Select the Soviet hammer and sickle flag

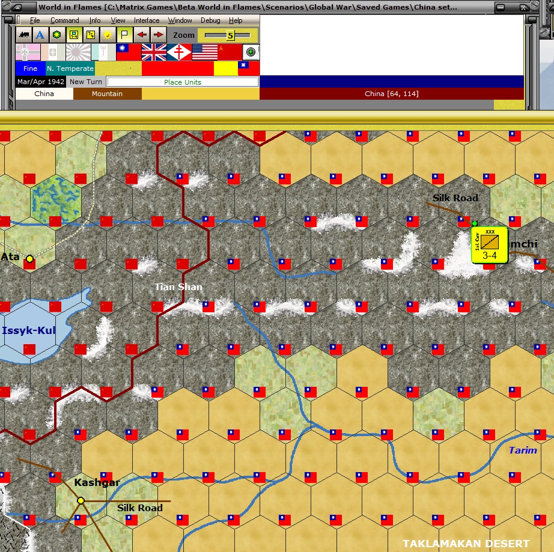[x=230, y=52]
